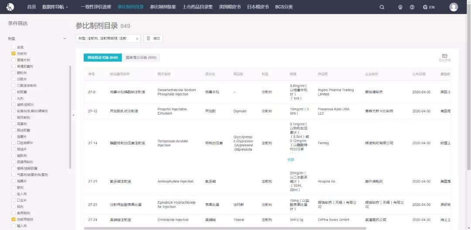Uncheck the 注射用微球 checkbox
Screen dimensions: 471x230
tap(14, 220)
